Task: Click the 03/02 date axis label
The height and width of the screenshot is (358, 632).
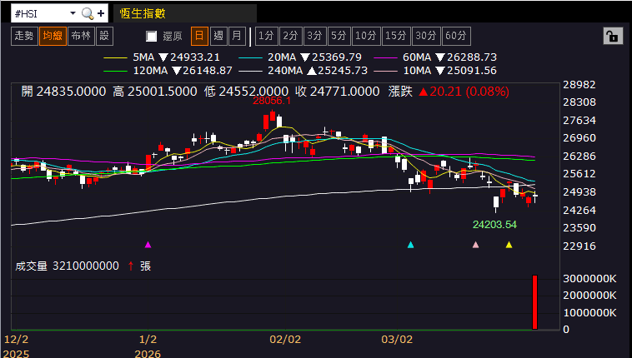Action: (397, 340)
